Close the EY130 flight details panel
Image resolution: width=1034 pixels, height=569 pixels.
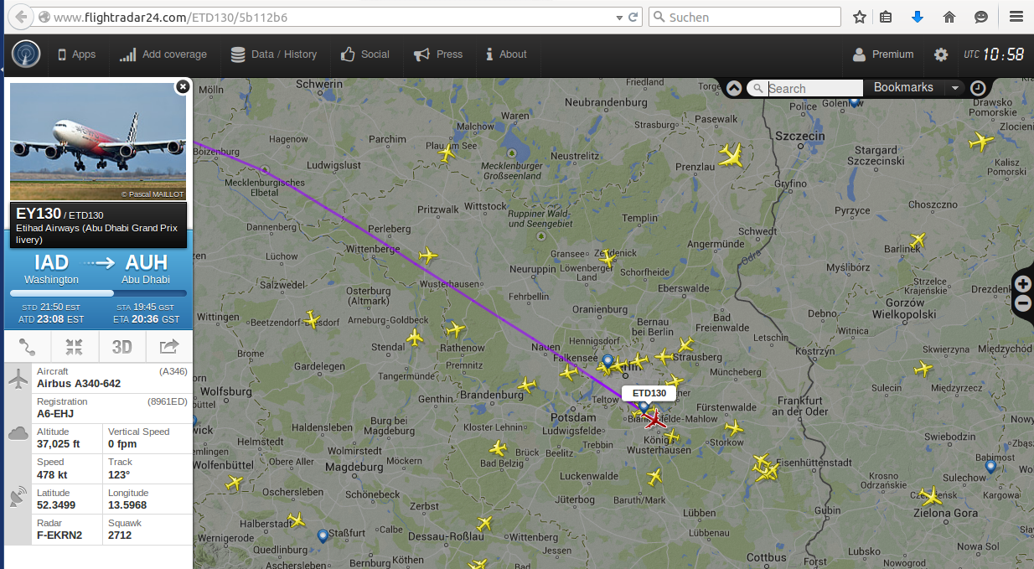(183, 86)
